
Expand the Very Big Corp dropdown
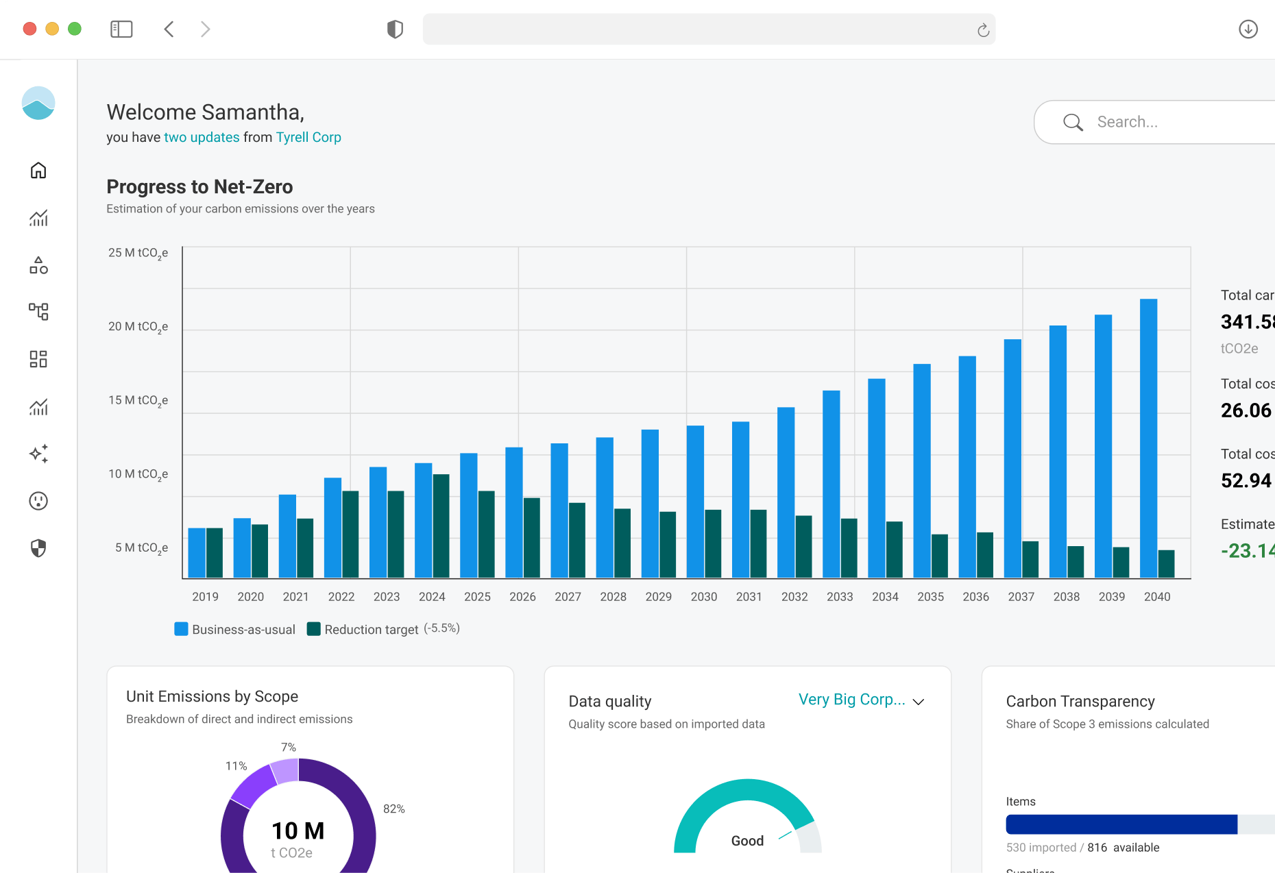click(x=862, y=700)
